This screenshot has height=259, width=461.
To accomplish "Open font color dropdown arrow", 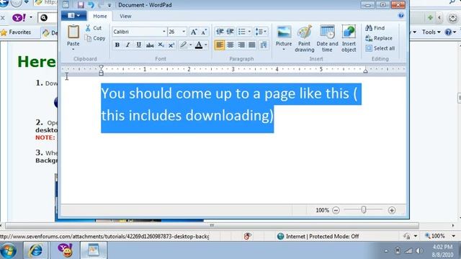I will click(x=206, y=45).
